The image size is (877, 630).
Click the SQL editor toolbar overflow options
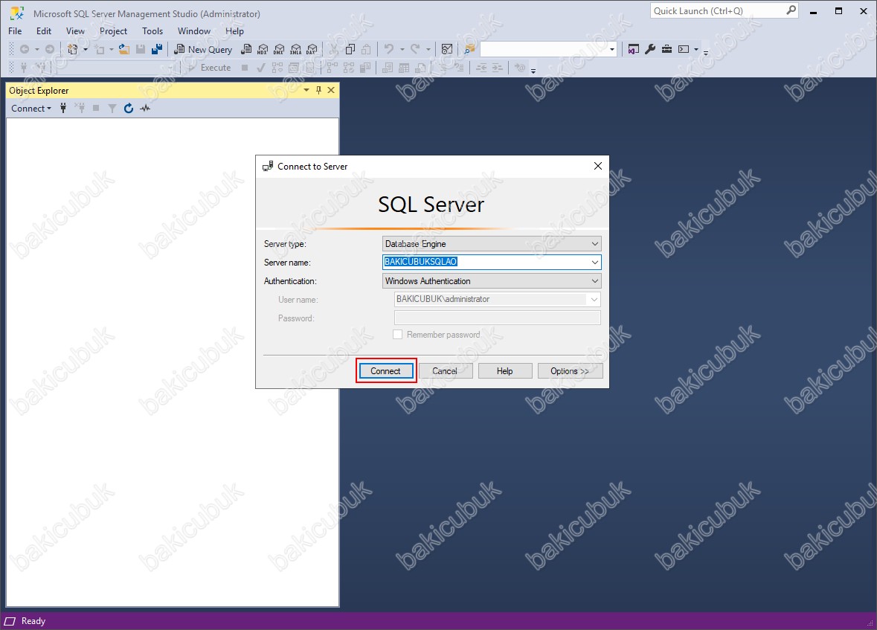533,69
